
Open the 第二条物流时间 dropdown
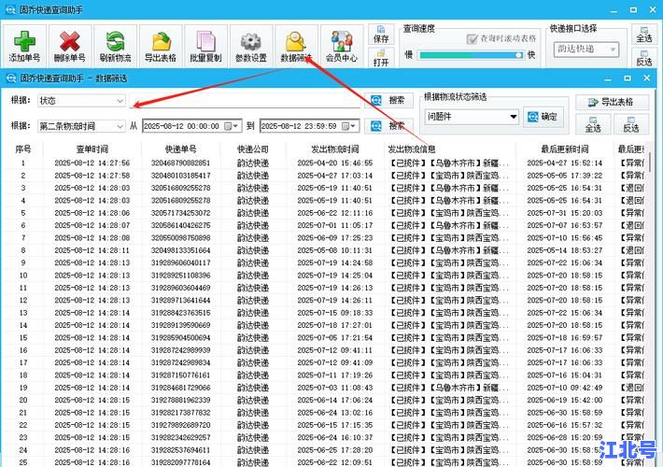point(81,126)
